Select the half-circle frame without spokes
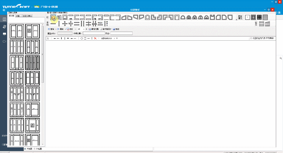 [x=183, y=17]
